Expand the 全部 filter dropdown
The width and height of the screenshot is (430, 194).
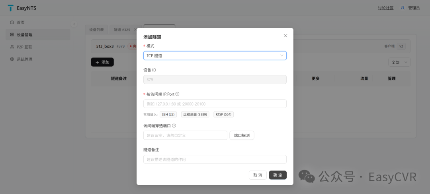point(399,62)
